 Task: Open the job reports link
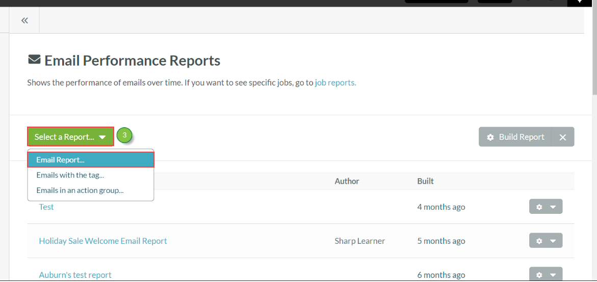pos(335,82)
